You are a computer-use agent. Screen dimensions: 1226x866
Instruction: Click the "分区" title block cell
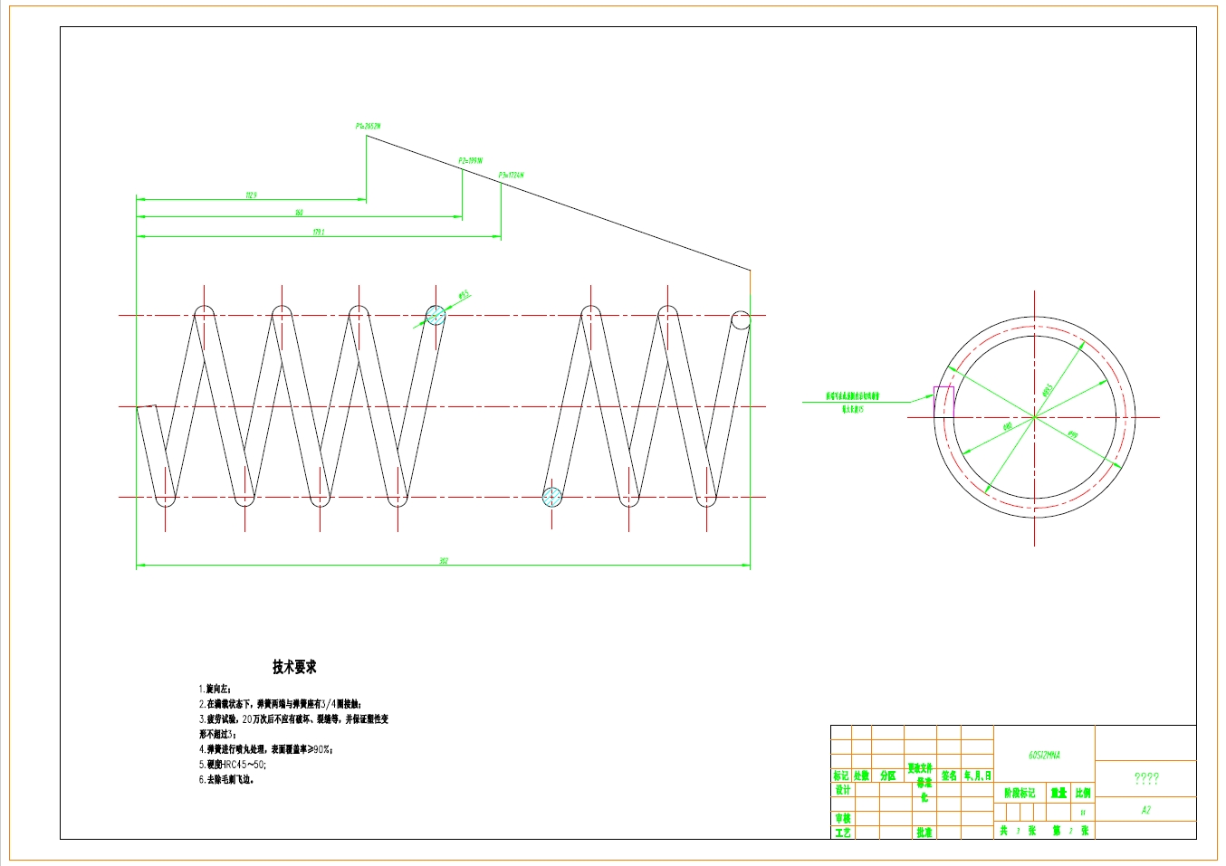pyautogui.click(x=888, y=776)
